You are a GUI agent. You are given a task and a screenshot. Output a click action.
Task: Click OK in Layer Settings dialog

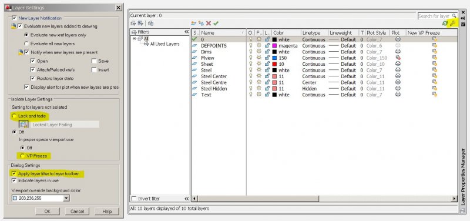[48, 212]
